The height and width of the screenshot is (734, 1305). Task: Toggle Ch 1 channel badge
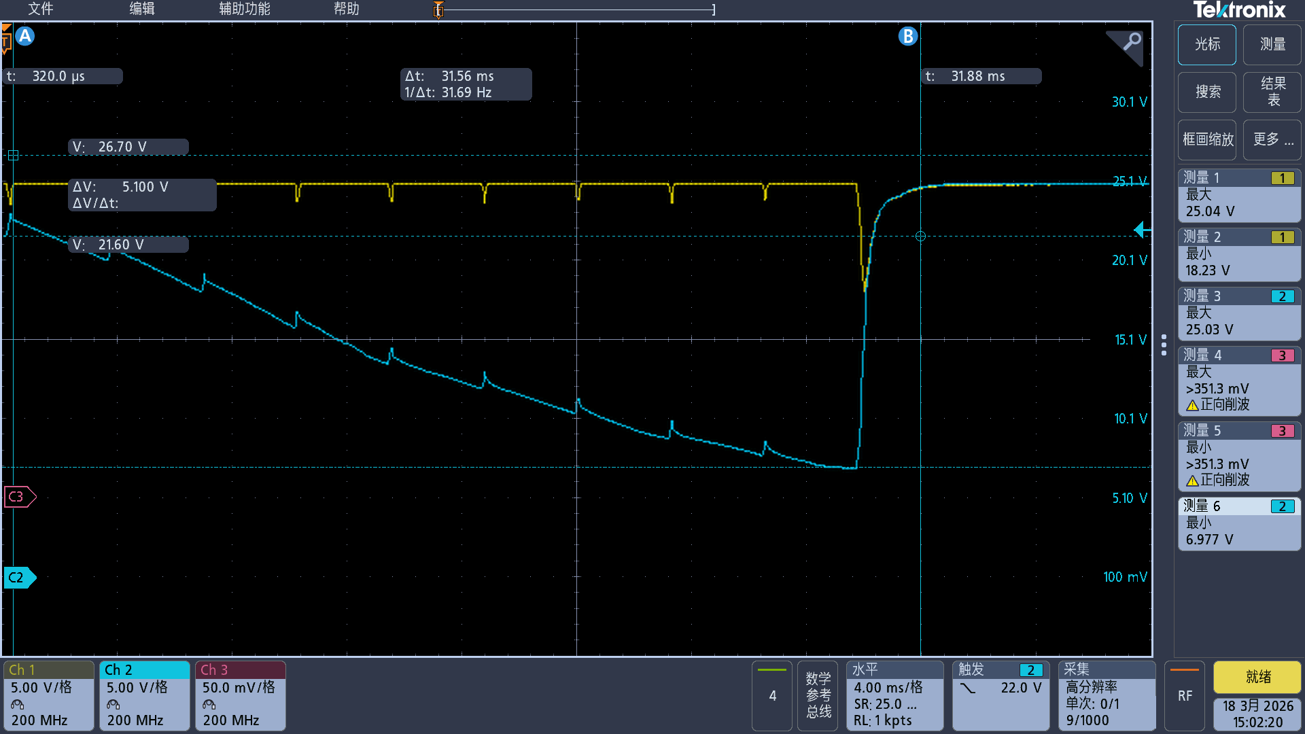tap(48, 695)
